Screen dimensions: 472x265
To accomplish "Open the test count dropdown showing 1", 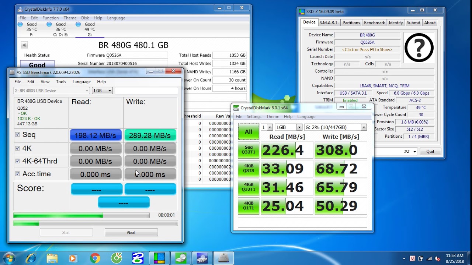I will pos(267,127).
